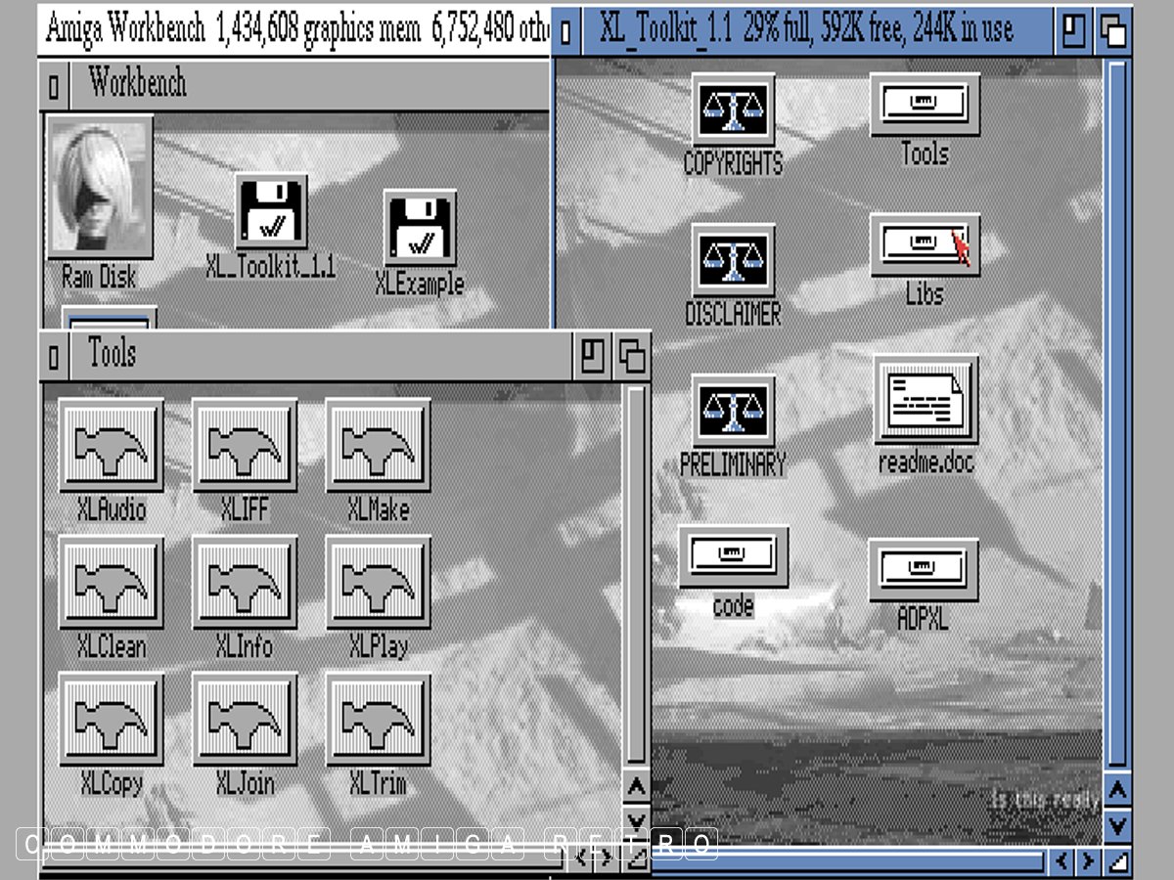The height and width of the screenshot is (880, 1174).
Task: Click the XLJoin tool icon
Action: click(x=245, y=719)
